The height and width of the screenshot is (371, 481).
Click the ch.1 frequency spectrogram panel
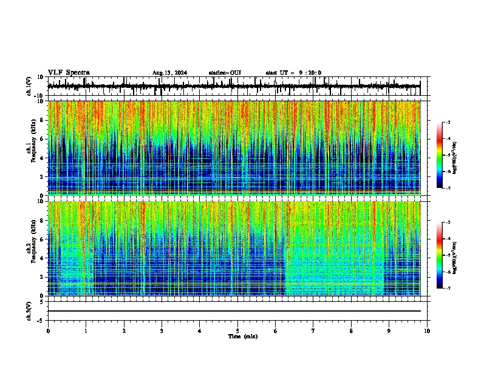[234, 148]
